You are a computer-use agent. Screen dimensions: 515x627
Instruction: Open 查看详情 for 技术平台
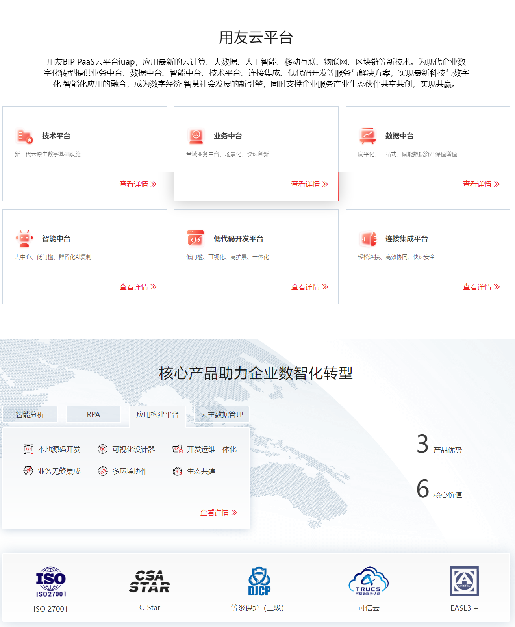[x=138, y=184]
